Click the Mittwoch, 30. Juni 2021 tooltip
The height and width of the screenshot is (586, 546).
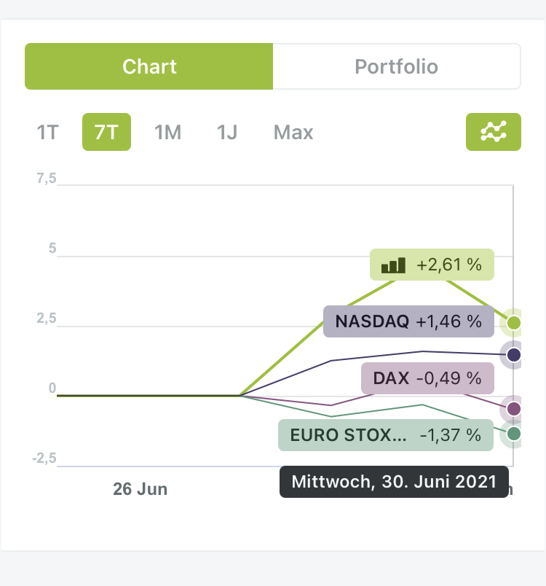394,482
